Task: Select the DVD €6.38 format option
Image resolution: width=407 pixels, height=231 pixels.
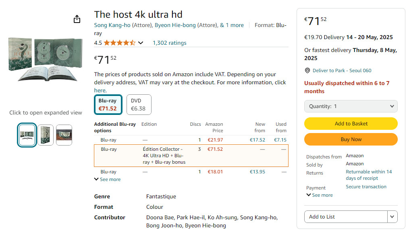Action: 139,104
